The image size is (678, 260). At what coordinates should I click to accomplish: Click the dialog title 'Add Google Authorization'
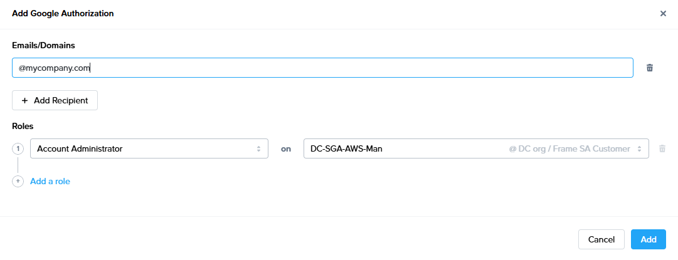click(x=63, y=13)
